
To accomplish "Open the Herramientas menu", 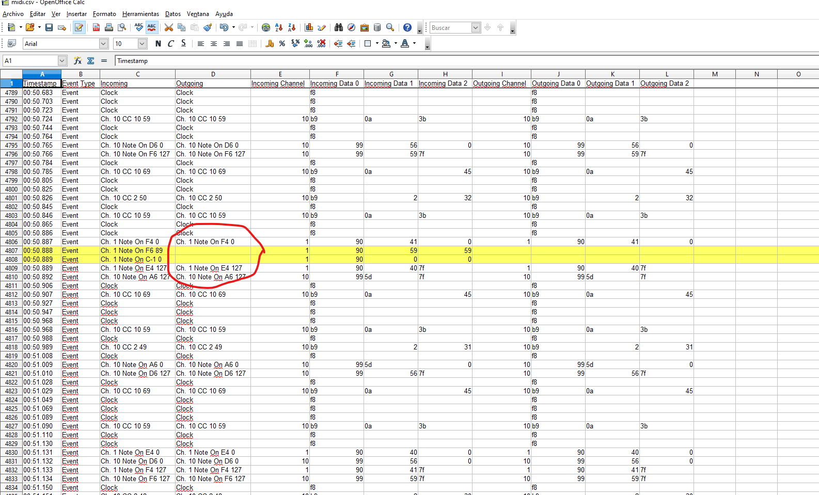I will 140,14.
